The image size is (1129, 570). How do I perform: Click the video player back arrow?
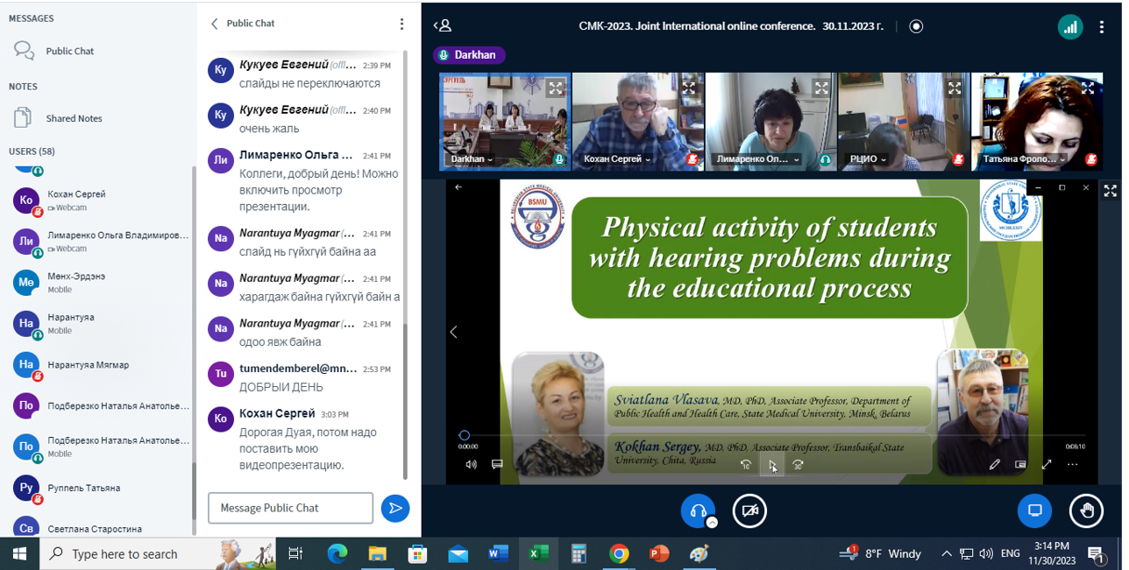point(458,187)
